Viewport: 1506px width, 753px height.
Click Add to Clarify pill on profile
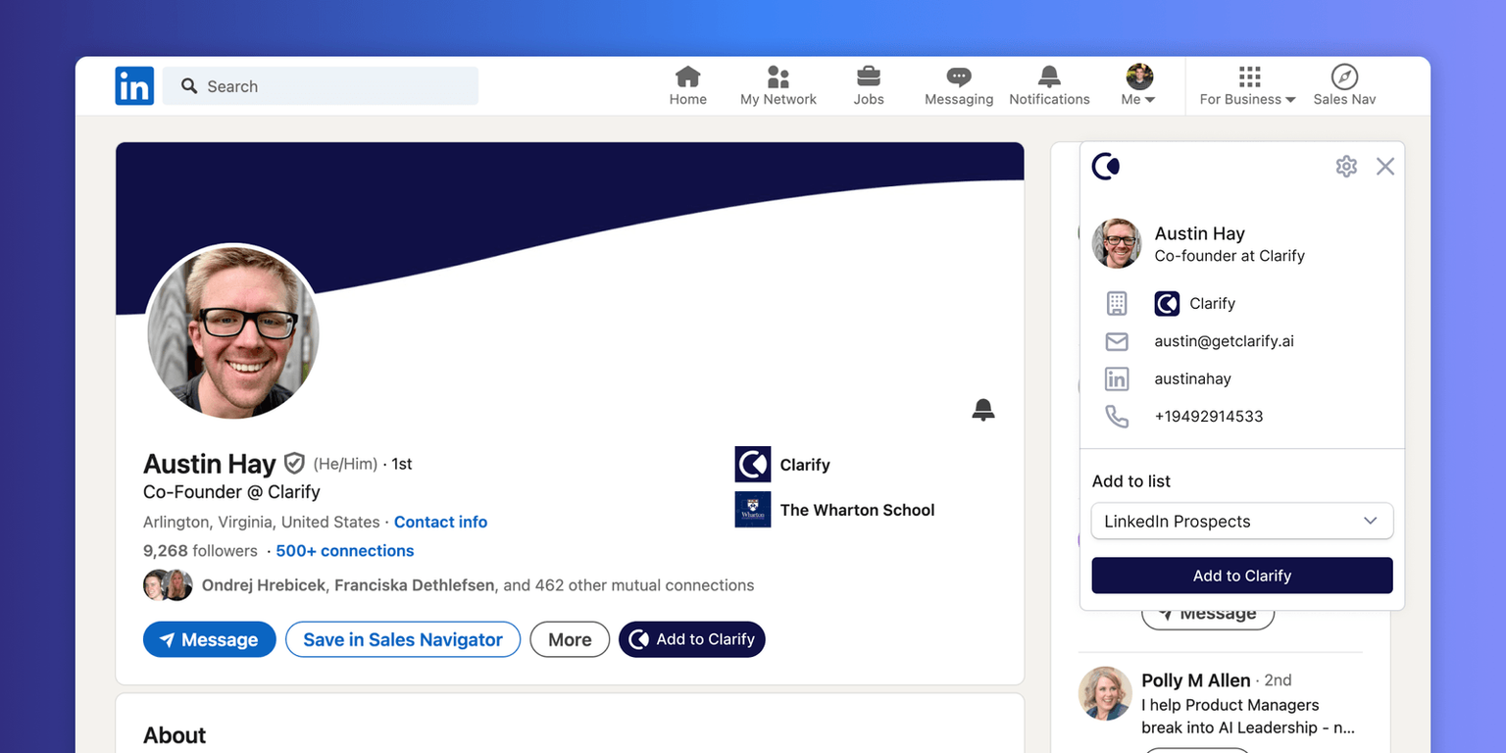[692, 639]
